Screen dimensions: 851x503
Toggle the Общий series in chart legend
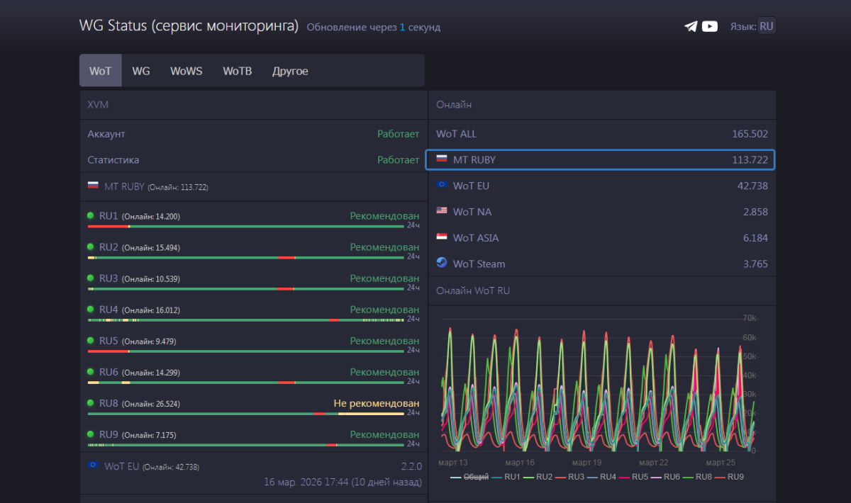click(x=469, y=477)
